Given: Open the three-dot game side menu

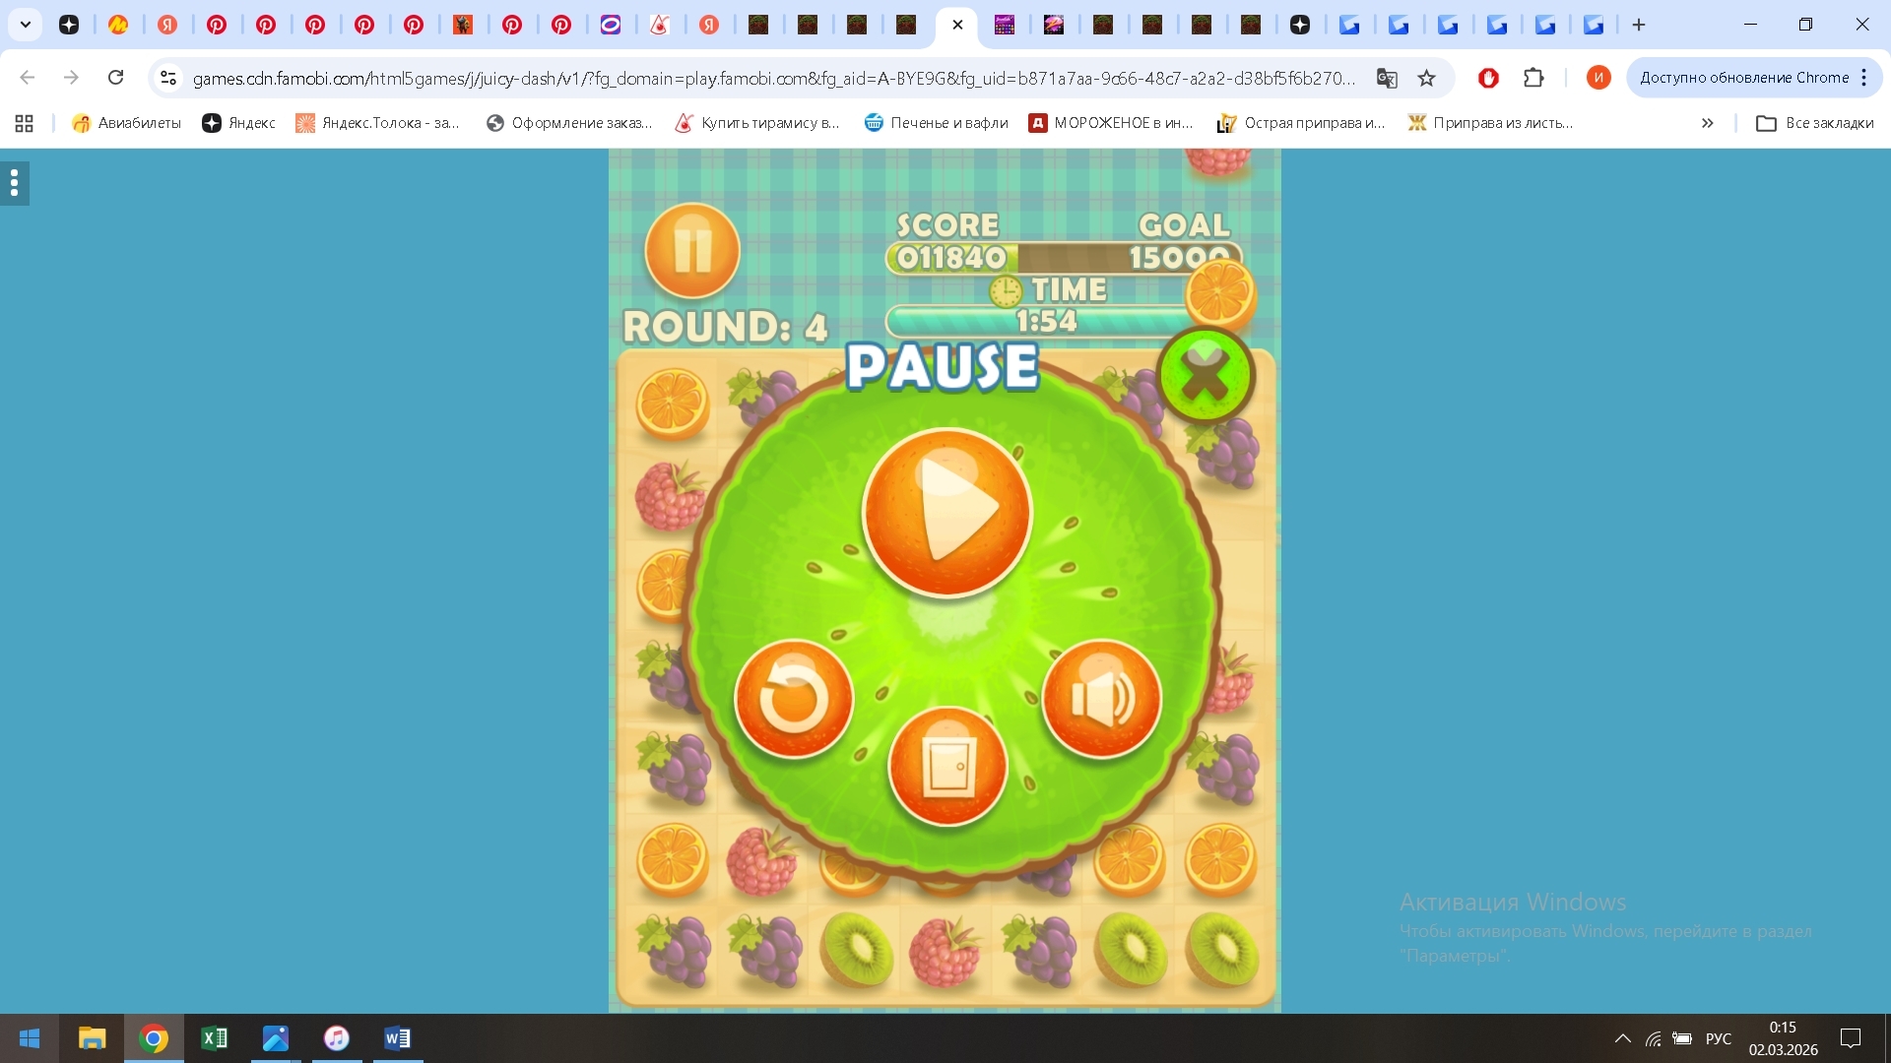Looking at the screenshot, I should (x=15, y=183).
